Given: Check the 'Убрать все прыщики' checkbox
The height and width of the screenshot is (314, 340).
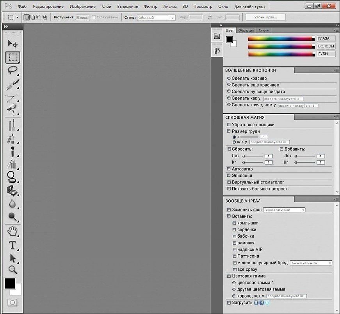Looking at the screenshot, I should pos(229,125).
